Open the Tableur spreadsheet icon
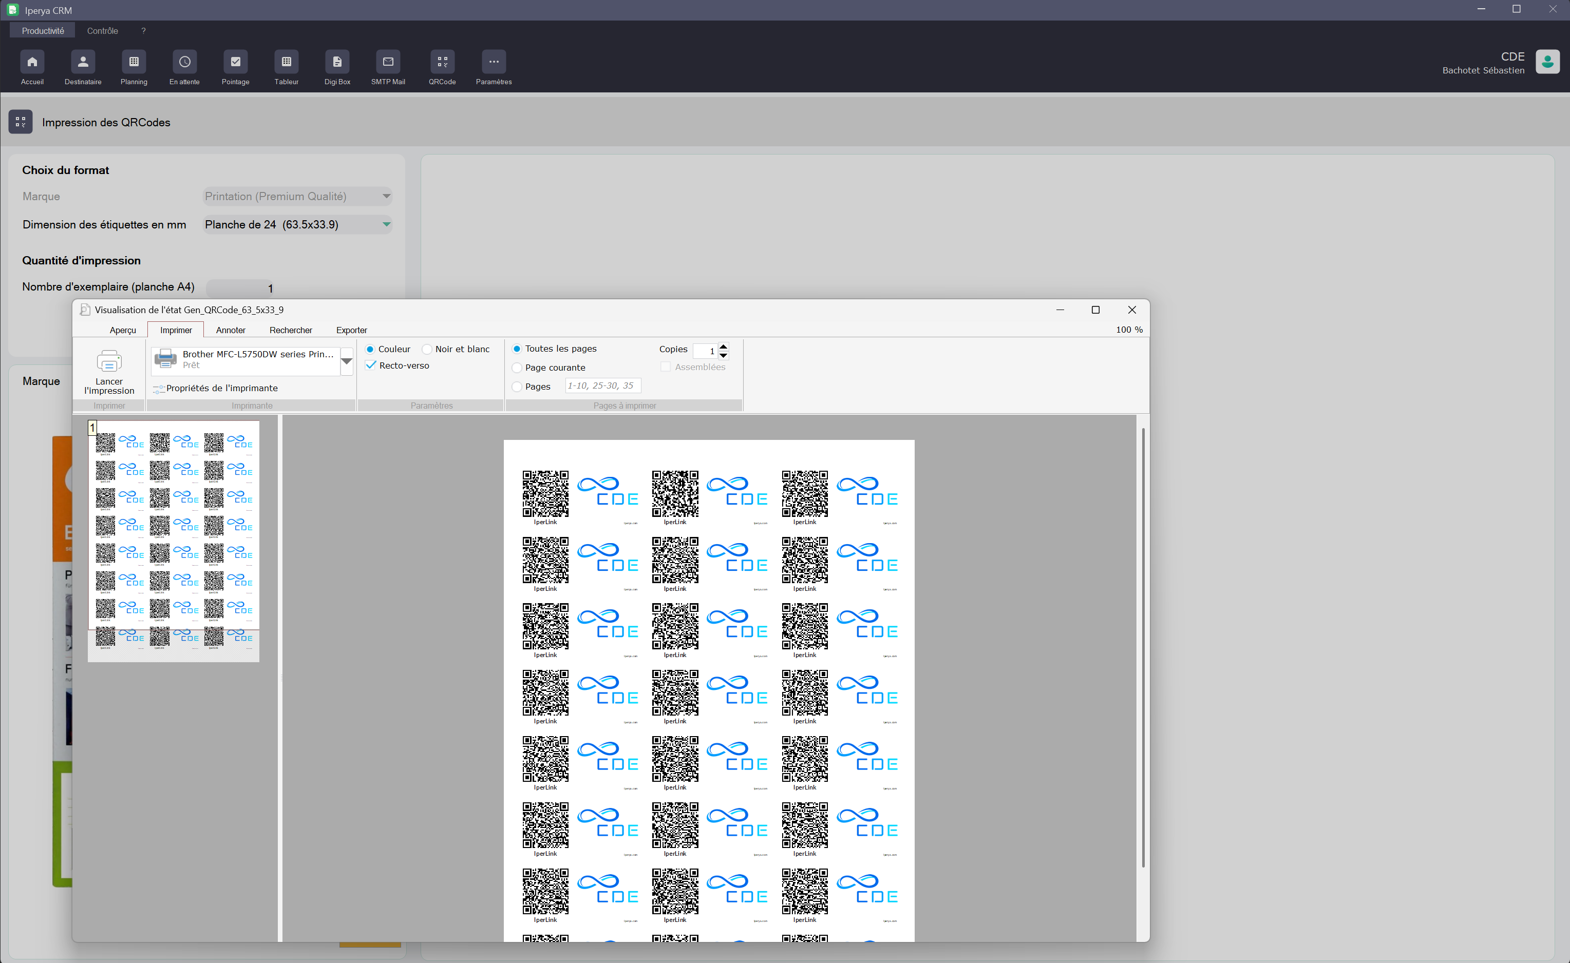The height and width of the screenshot is (963, 1570). click(x=287, y=62)
